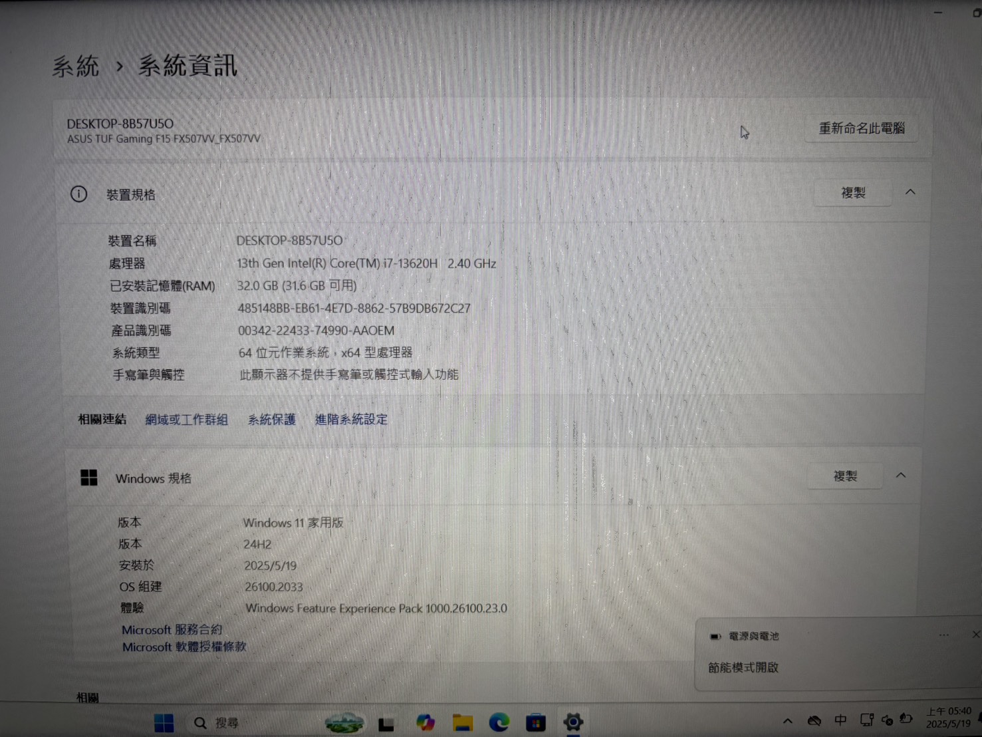Click the 產品識別碼 label
The width and height of the screenshot is (982, 737).
(x=141, y=331)
